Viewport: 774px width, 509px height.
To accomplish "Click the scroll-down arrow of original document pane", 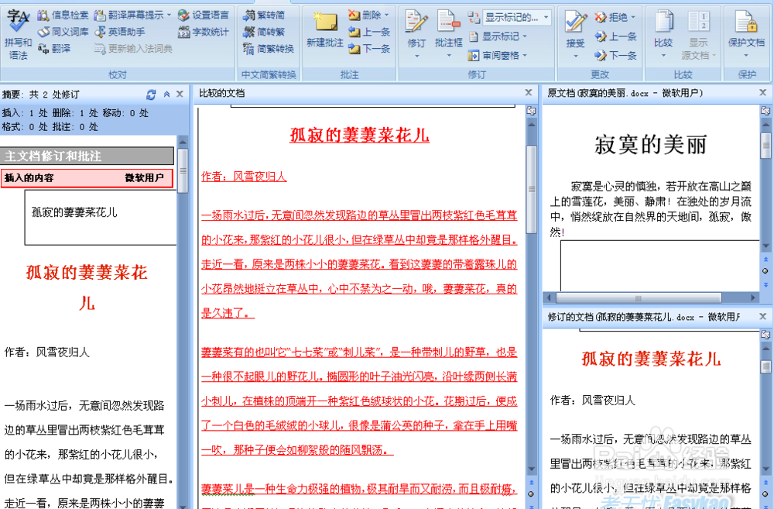I will (x=765, y=246).
